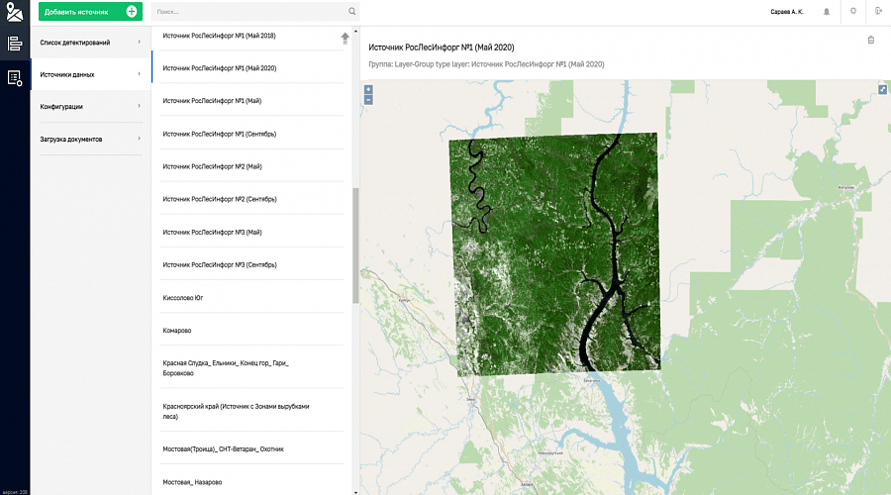The image size is (891, 495).
Task: Click the logout icon in the top right
Action: [878, 11]
